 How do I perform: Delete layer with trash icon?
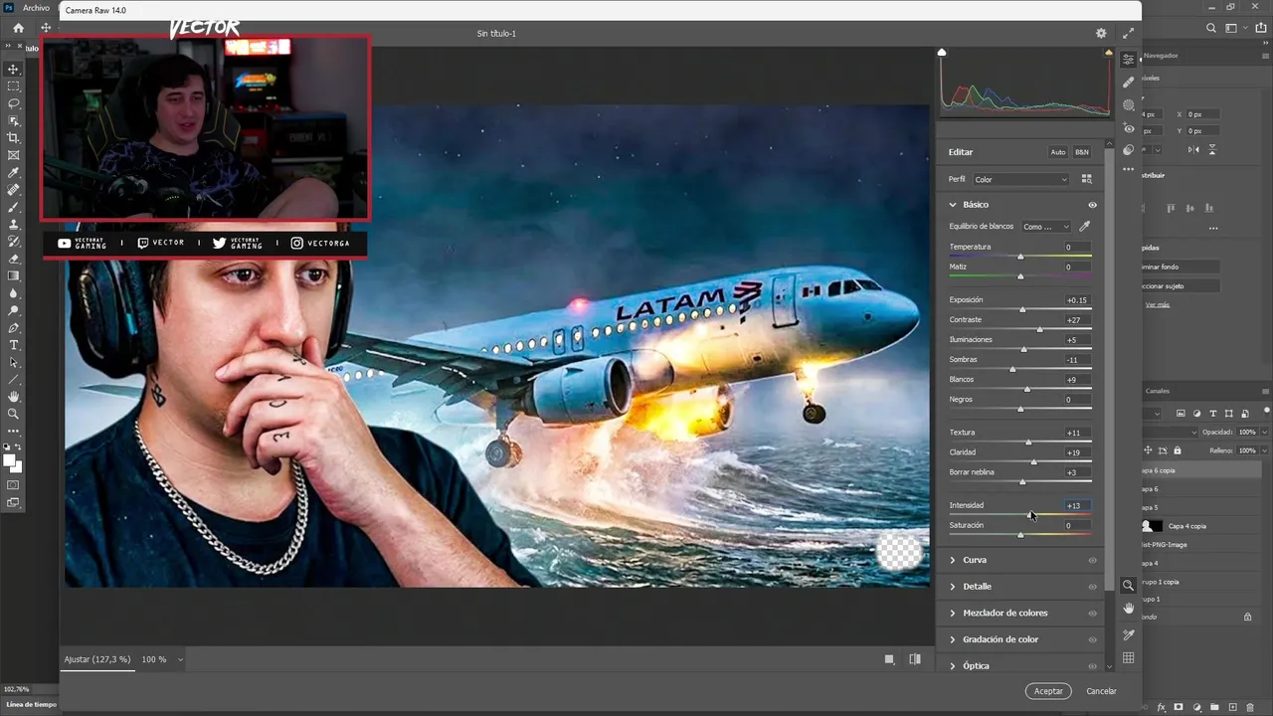[1250, 707]
